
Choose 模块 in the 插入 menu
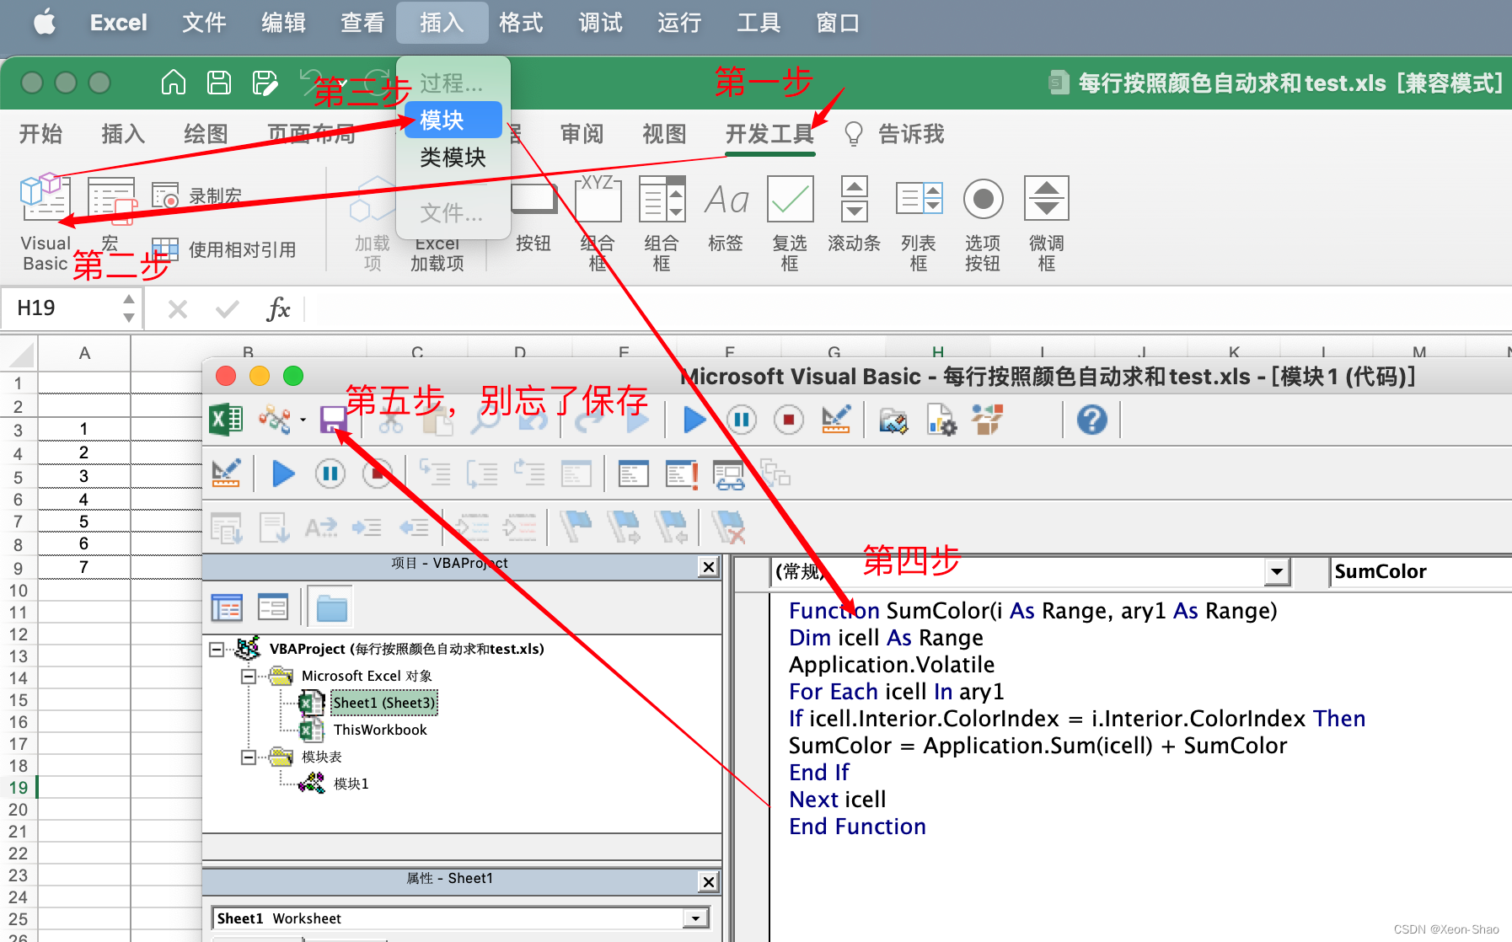pos(453,120)
